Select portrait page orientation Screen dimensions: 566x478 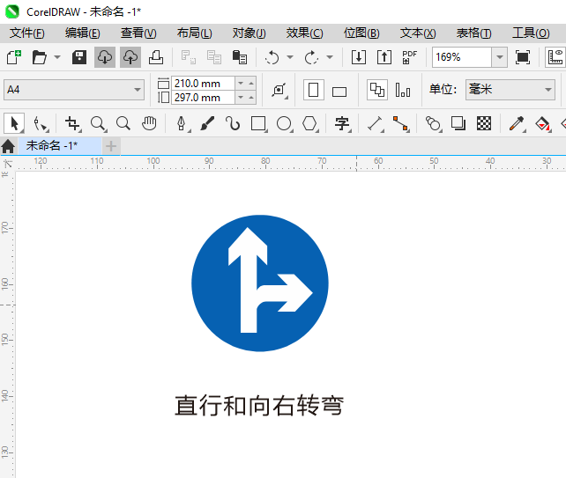tap(313, 90)
